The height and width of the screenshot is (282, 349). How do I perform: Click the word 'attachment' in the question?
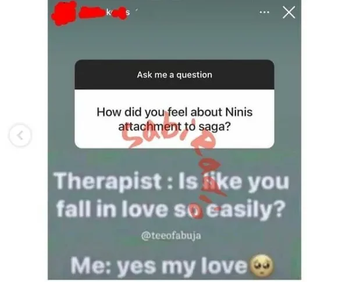click(150, 127)
